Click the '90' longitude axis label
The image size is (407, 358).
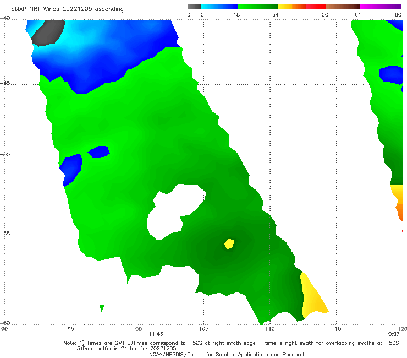coord(4,329)
